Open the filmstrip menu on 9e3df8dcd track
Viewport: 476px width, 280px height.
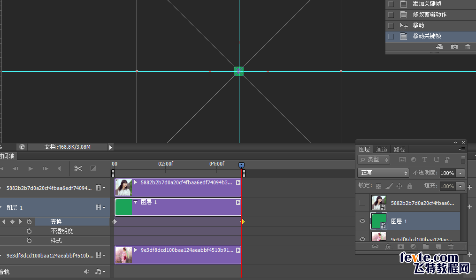click(101, 256)
